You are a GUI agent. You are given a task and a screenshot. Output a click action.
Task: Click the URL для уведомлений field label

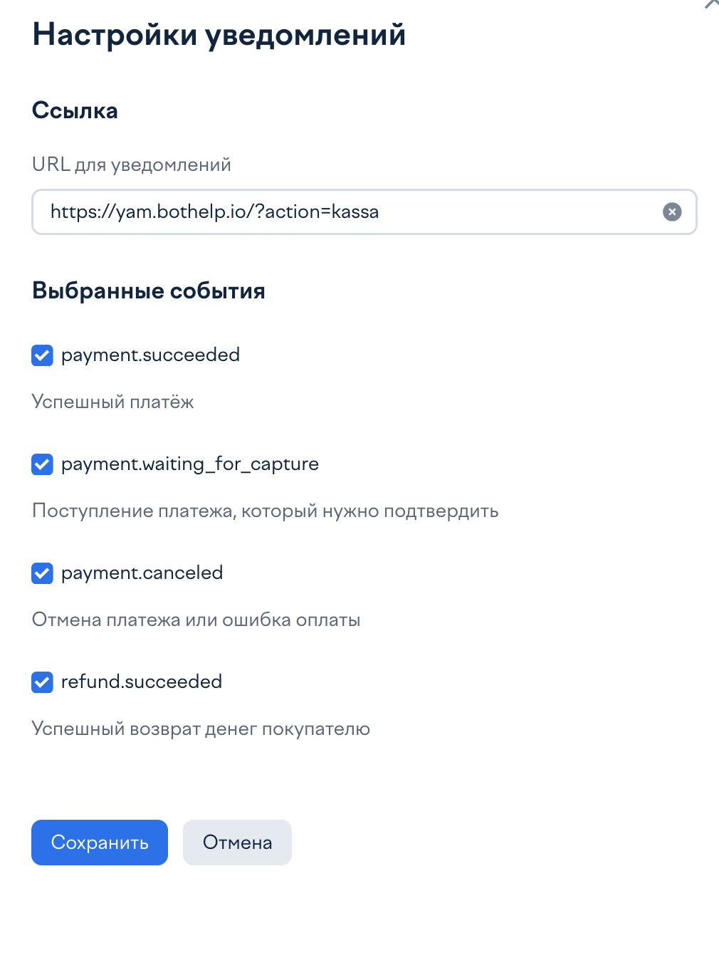[132, 165]
